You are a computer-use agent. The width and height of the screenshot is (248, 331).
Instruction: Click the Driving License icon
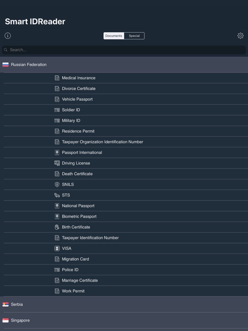(x=57, y=163)
